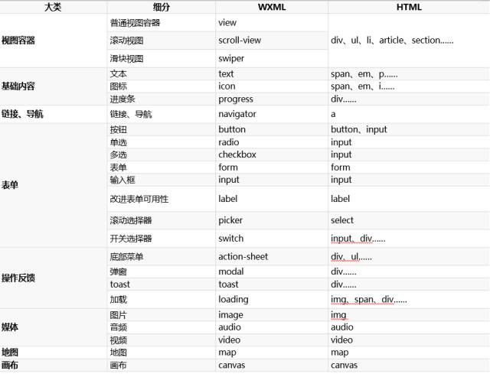Select the 图标 cell

click(x=162, y=86)
